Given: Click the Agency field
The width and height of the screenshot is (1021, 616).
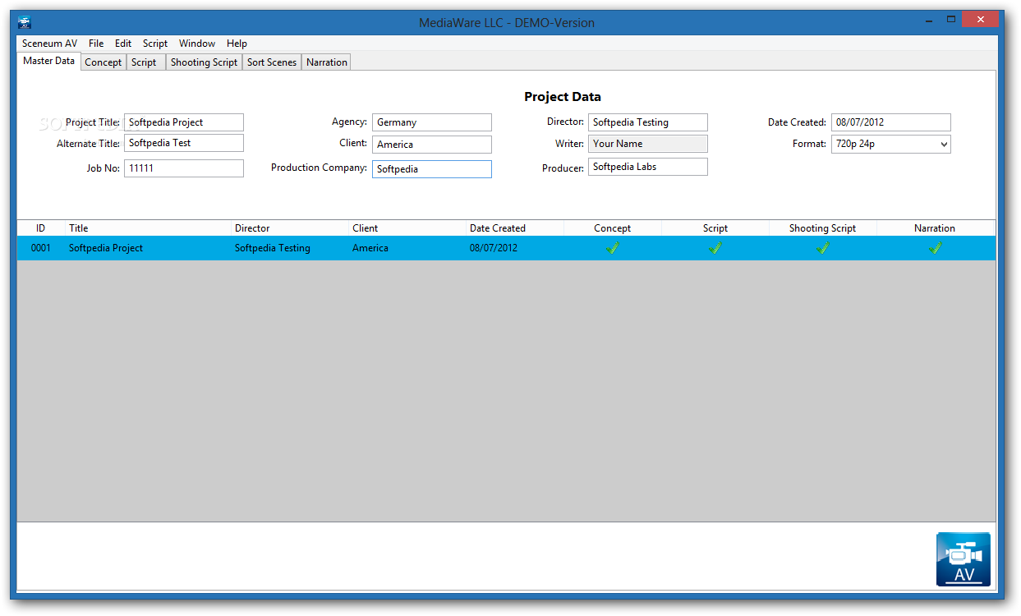Looking at the screenshot, I should [432, 122].
